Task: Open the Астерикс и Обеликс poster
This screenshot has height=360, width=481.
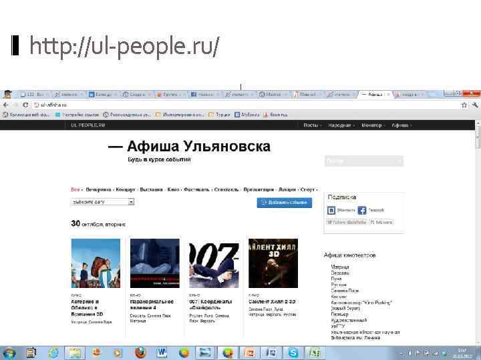Action: tap(96, 263)
